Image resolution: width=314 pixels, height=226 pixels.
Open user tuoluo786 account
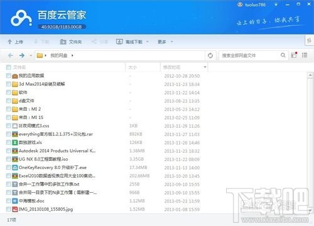pyautogui.click(x=251, y=4)
